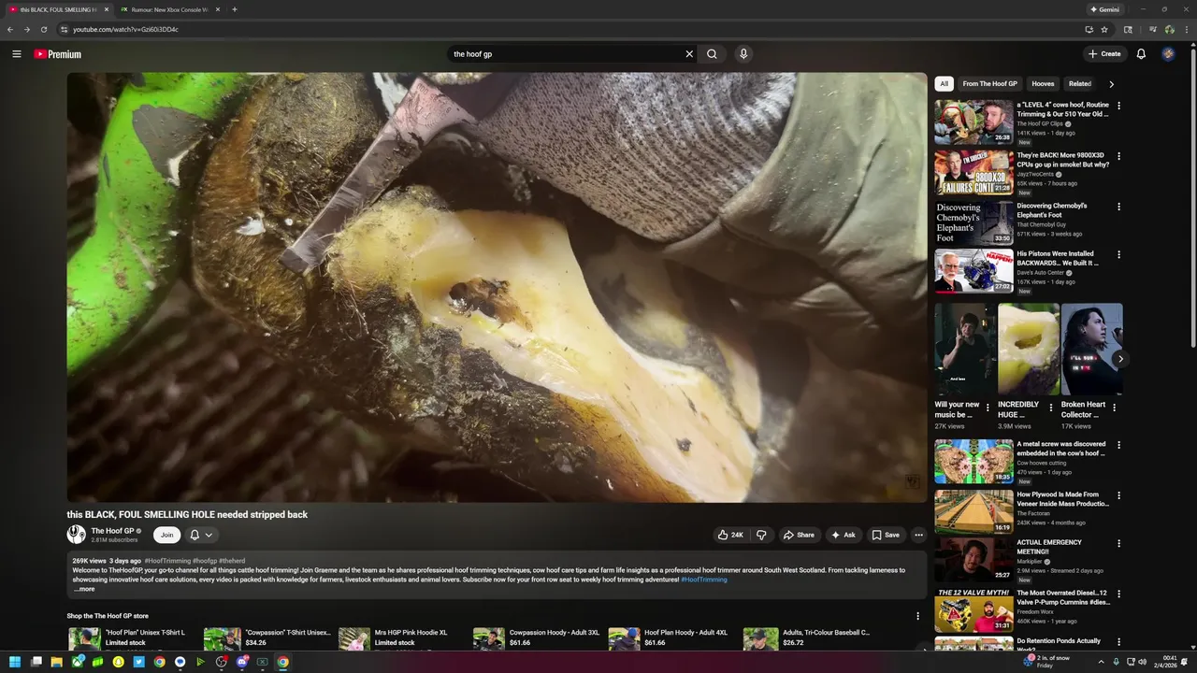Open The Hoof GP channel avatar
Image resolution: width=1197 pixels, height=673 pixels.
point(76,535)
